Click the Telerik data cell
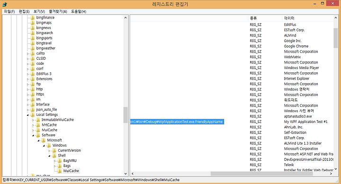341x184 pixels. pos(289,165)
